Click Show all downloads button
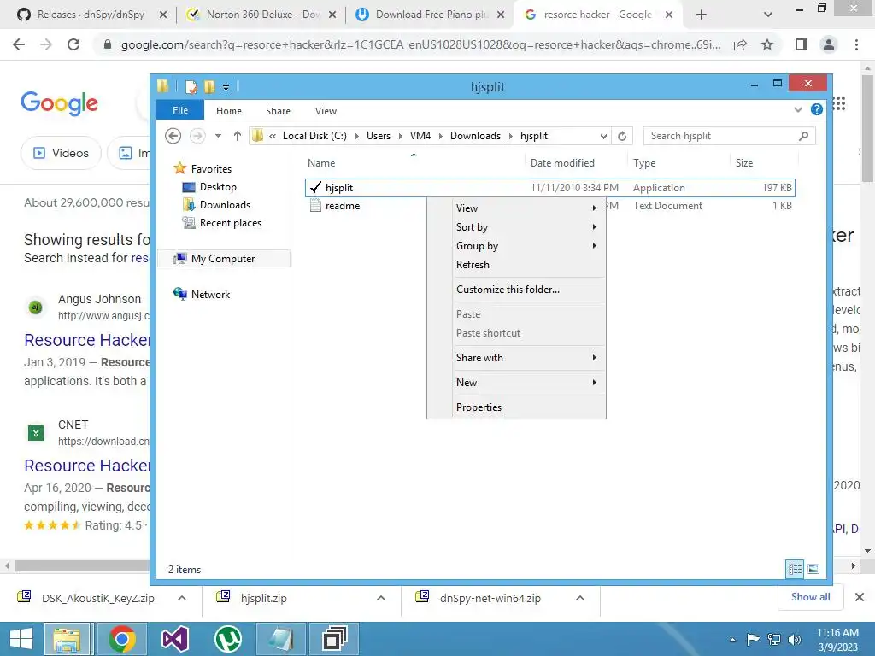The width and height of the screenshot is (875, 656). [810, 597]
